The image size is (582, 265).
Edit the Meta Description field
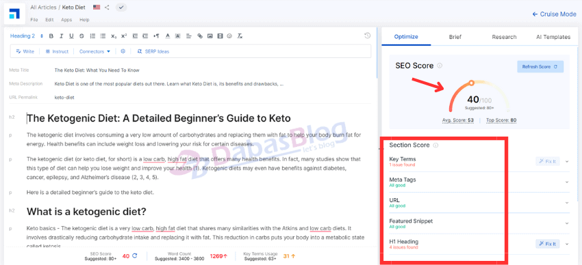[169, 83]
